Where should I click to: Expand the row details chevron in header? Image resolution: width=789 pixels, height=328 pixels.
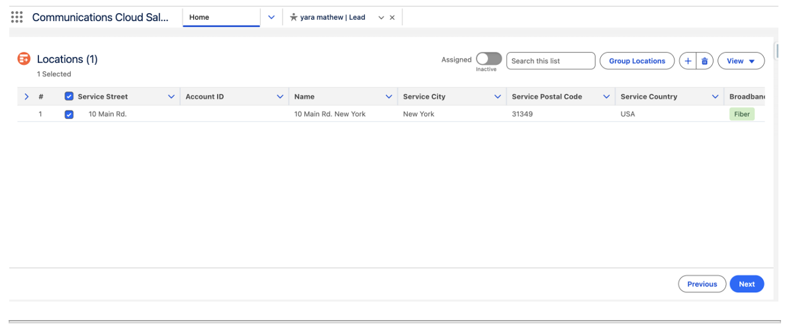(26, 97)
